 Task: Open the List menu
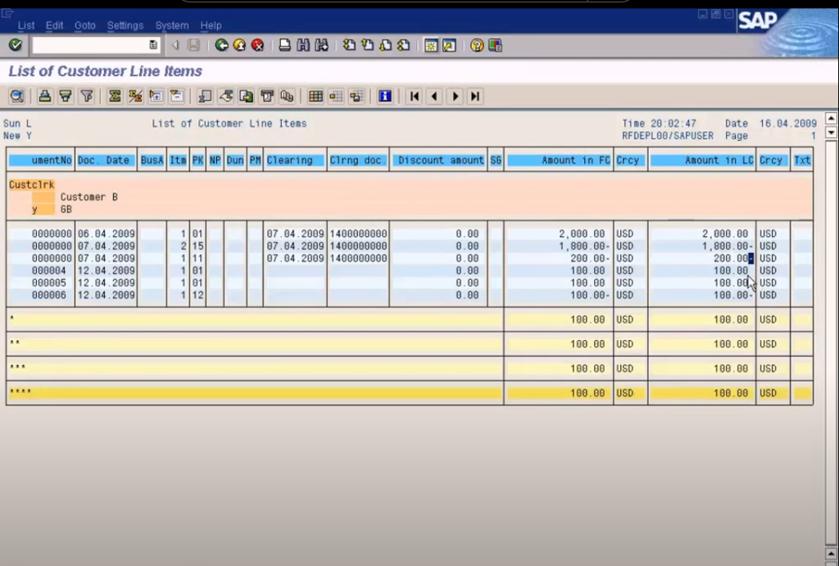point(25,25)
